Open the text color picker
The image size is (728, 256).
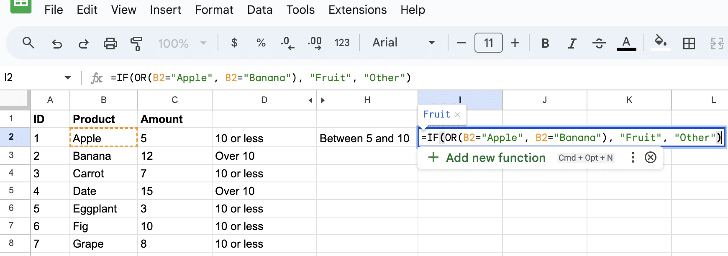[x=626, y=43]
